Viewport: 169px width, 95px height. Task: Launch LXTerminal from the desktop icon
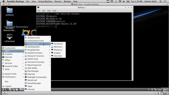(10, 38)
